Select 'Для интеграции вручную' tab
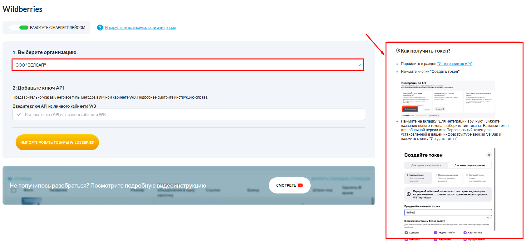 click(469, 165)
